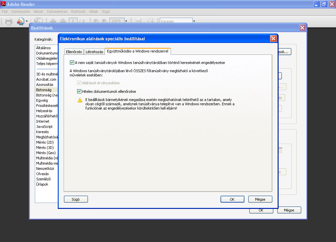Click OK in the Beállítások window
Viewport: 336px width, 242px height.
click(261, 211)
